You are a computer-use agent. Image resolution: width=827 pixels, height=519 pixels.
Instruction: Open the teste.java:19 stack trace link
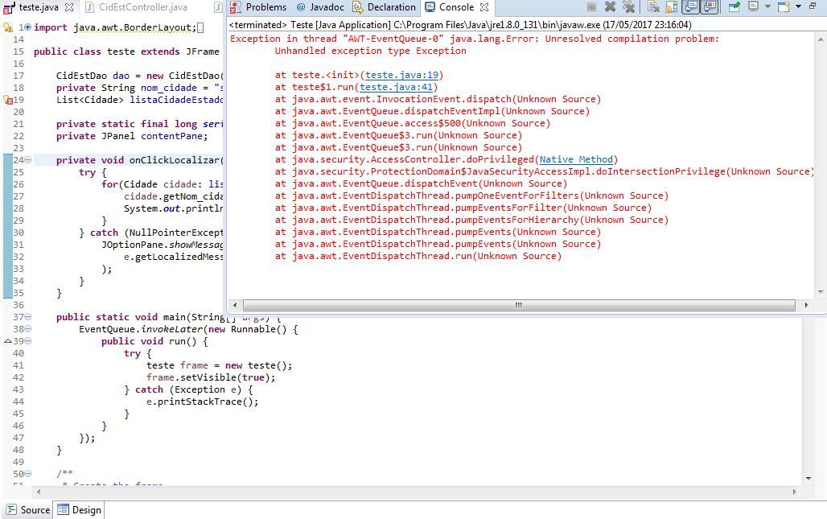pos(402,75)
